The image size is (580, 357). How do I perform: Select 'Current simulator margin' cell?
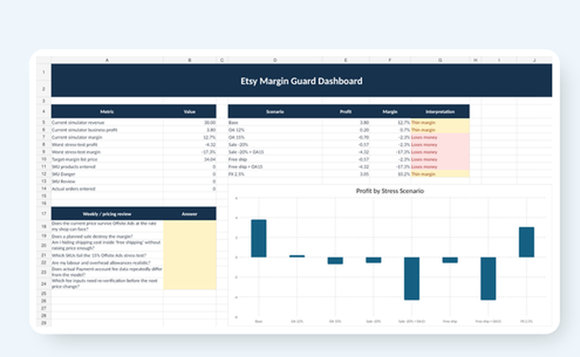coord(107,137)
